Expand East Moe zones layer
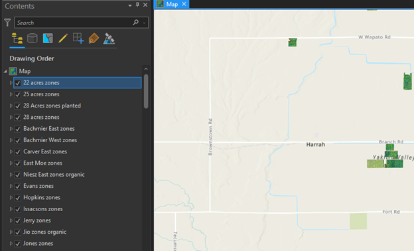The width and height of the screenshot is (414, 251). [11, 163]
